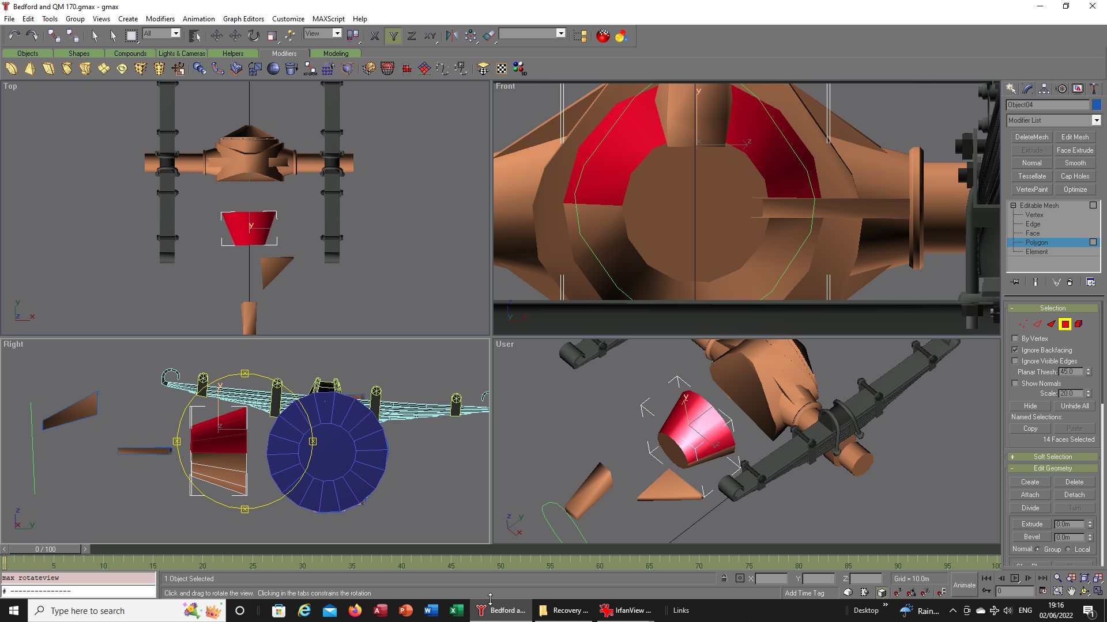The image size is (1107, 622).
Task: Click the Cap Holes modifier button
Action: [1075, 176]
